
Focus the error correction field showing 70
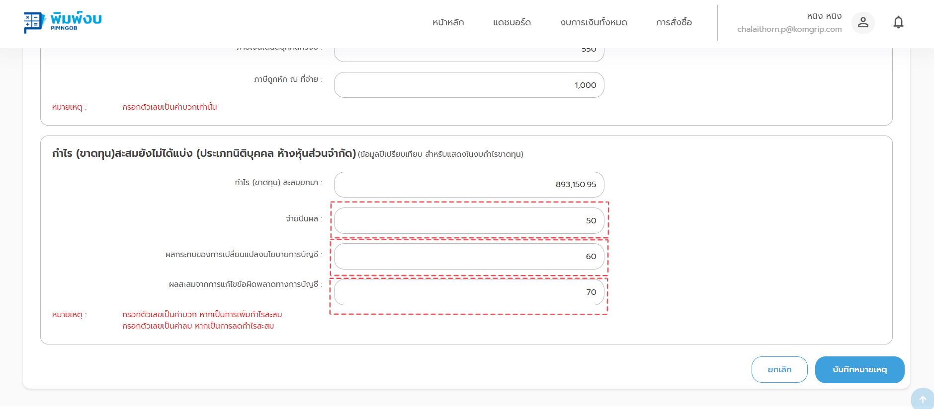(469, 292)
